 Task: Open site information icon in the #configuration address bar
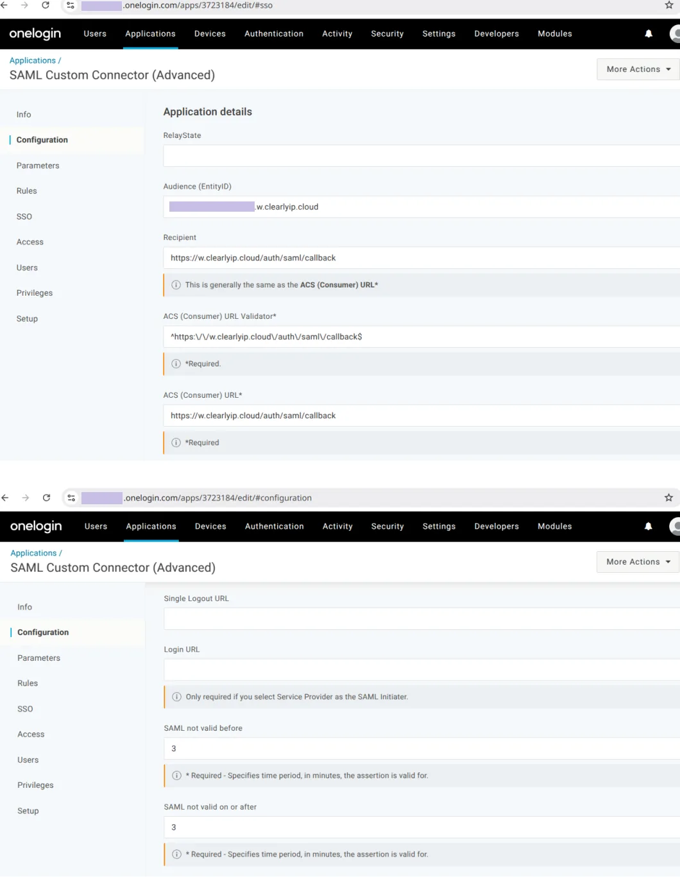71,498
